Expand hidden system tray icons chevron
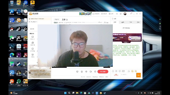 click(136, 93)
